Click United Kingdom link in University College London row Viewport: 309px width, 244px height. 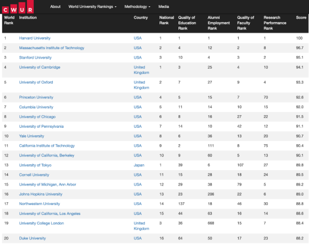(x=142, y=226)
